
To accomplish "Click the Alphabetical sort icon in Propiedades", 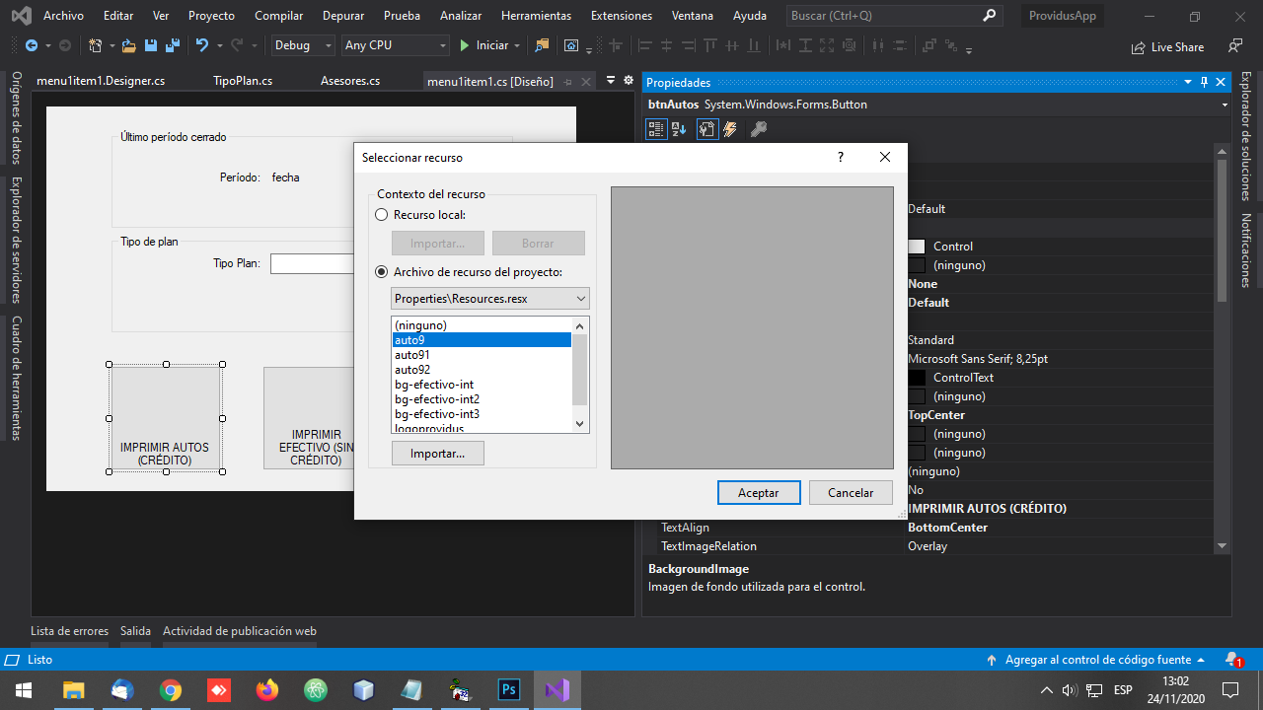I will (x=679, y=128).
